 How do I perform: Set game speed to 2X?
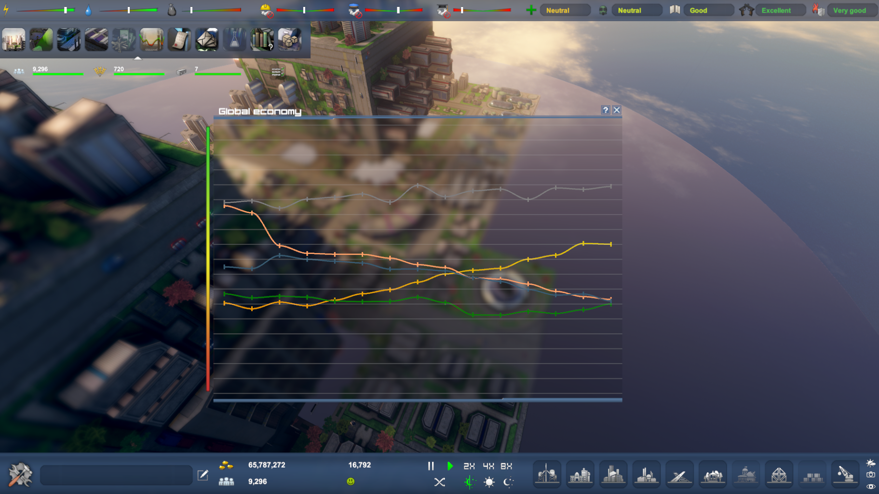pos(469,466)
